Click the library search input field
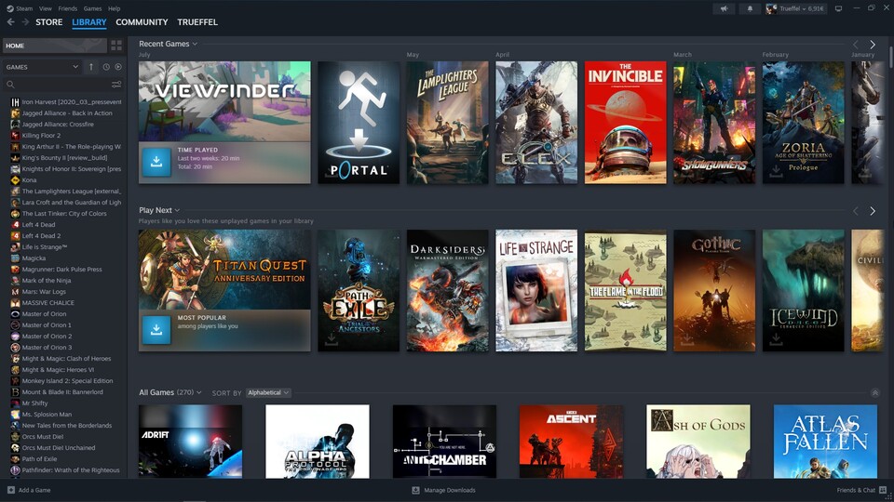Image resolution: width=894 pixels, height=502 pixels. pos(62,85)
